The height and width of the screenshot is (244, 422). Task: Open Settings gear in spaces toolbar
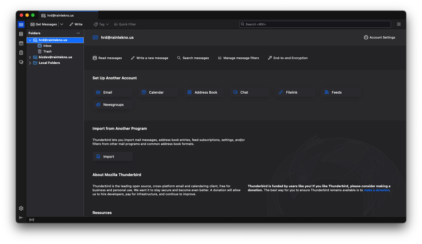pyautogui.click(x=21, y=209)
